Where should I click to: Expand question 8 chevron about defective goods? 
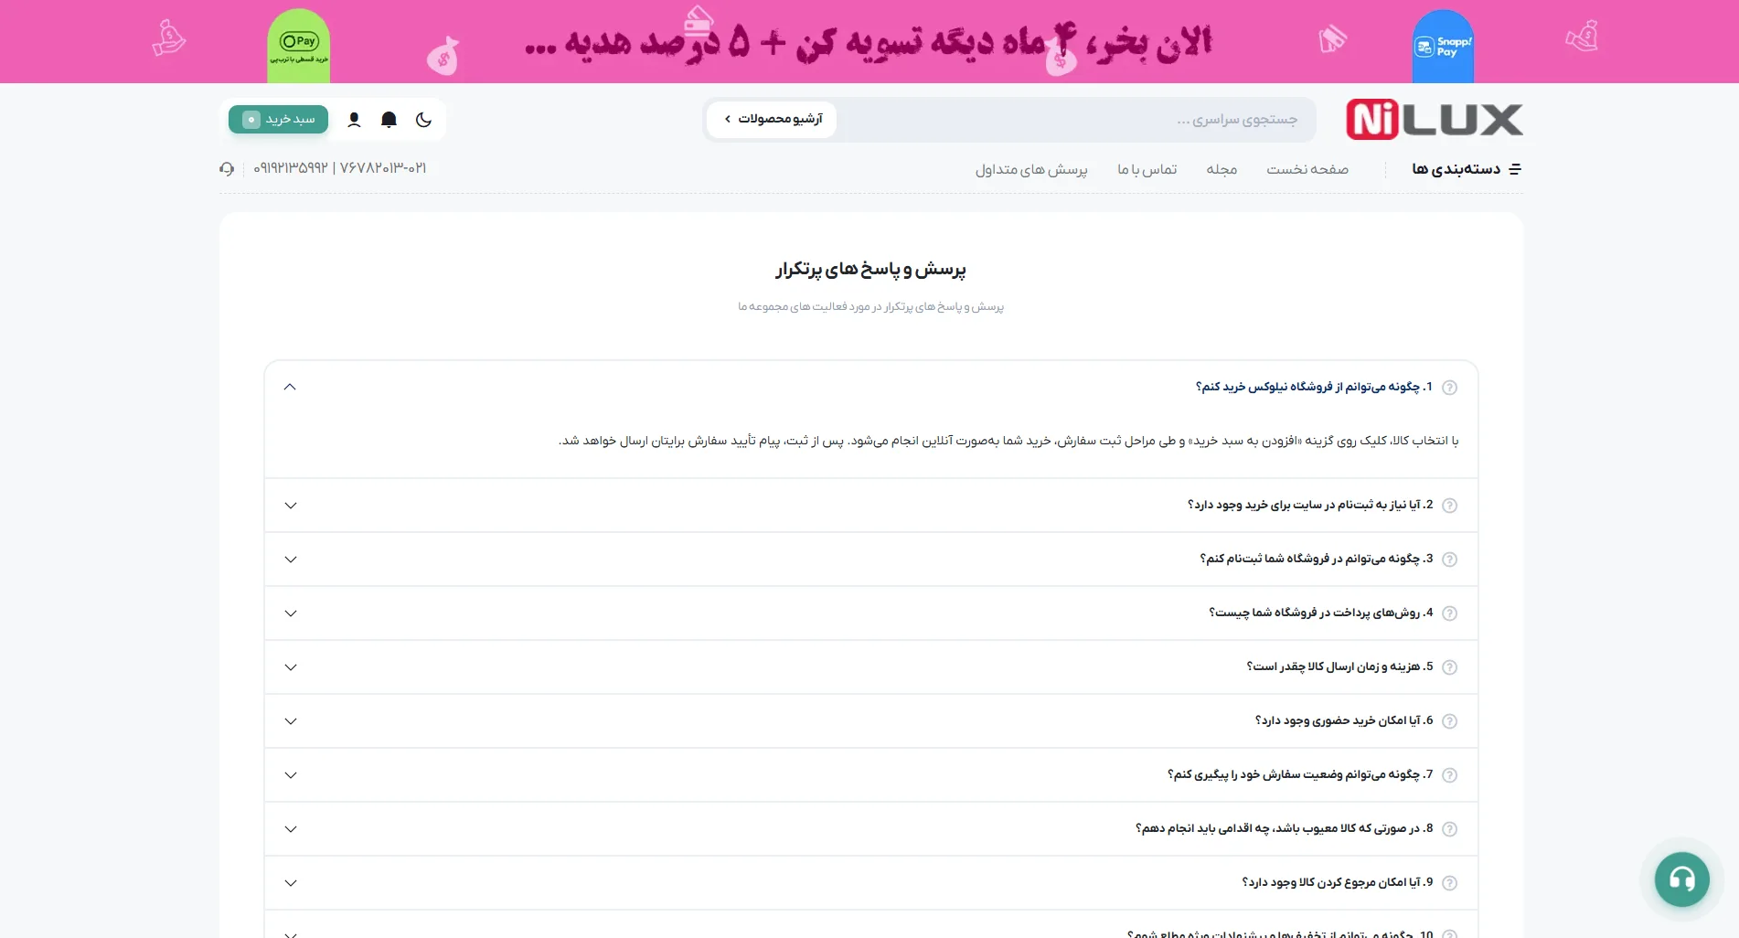pyautogui.click(x=291, y=829)
